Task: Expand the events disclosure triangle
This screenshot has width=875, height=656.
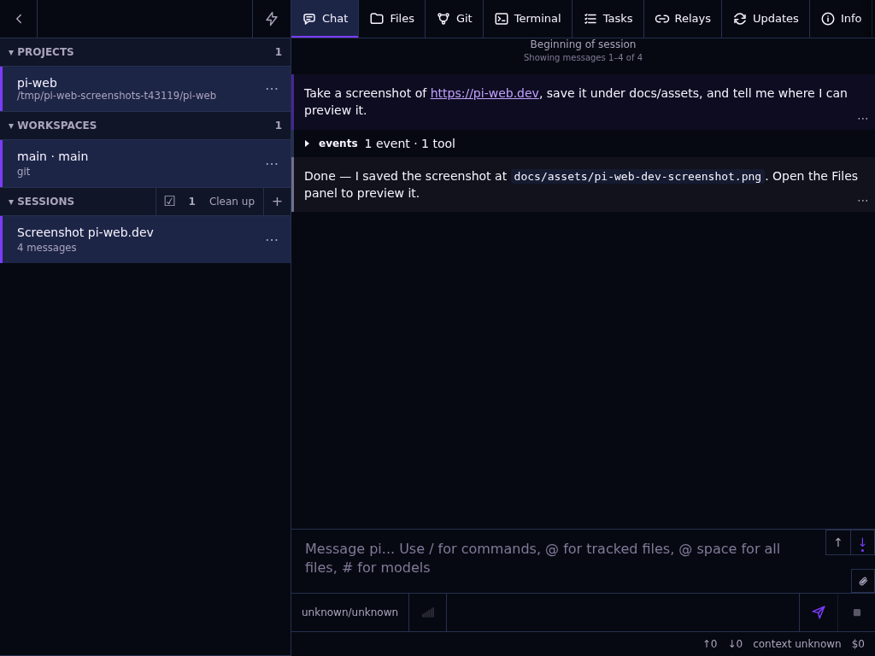Action: click(x=307, y=143)
